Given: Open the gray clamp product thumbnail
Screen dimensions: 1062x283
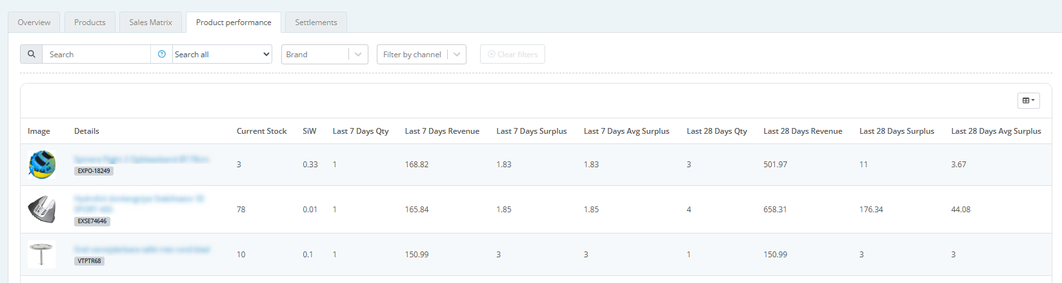Looking at the screenshot, I should (42, 210).
